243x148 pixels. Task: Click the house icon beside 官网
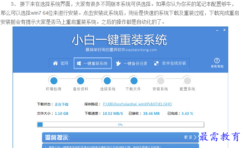click(x=55, y=63)
